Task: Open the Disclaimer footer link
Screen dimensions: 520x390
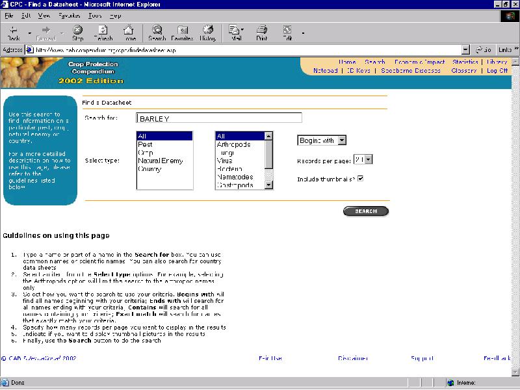Action: coord(353,358)
